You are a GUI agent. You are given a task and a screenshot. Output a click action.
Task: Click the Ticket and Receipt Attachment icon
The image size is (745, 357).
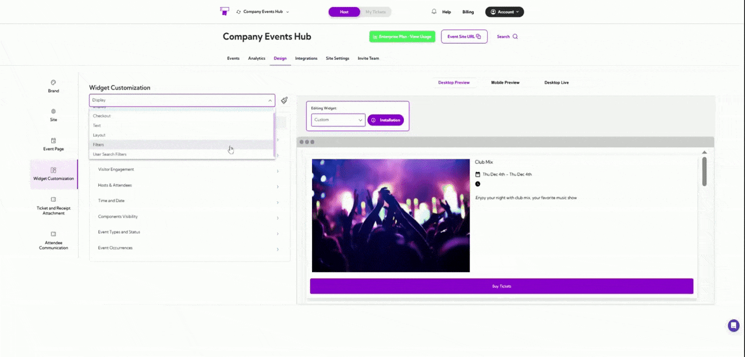point(54,199)
